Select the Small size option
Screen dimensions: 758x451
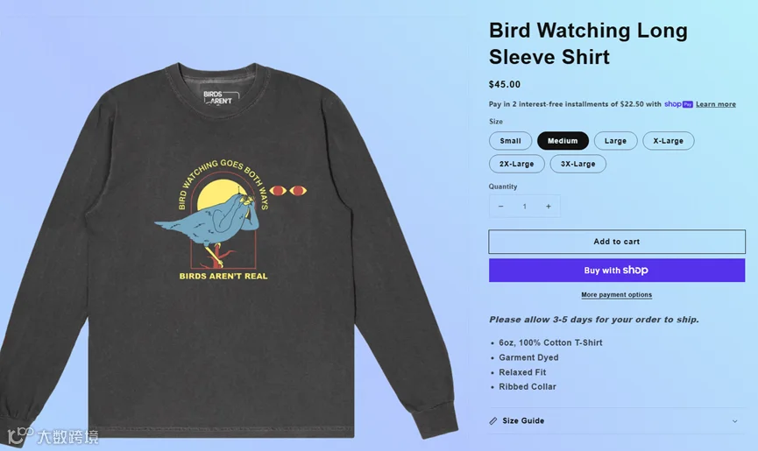tap(511, 141)
